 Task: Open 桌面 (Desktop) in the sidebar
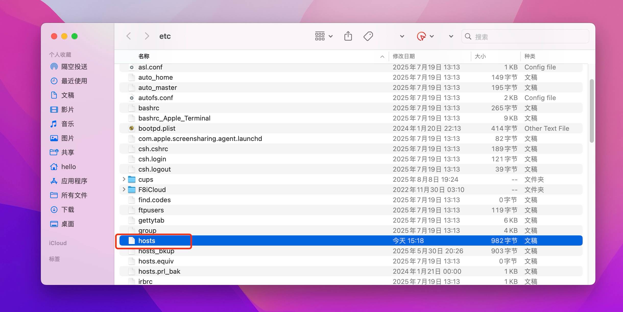click(x=68, y=224)
